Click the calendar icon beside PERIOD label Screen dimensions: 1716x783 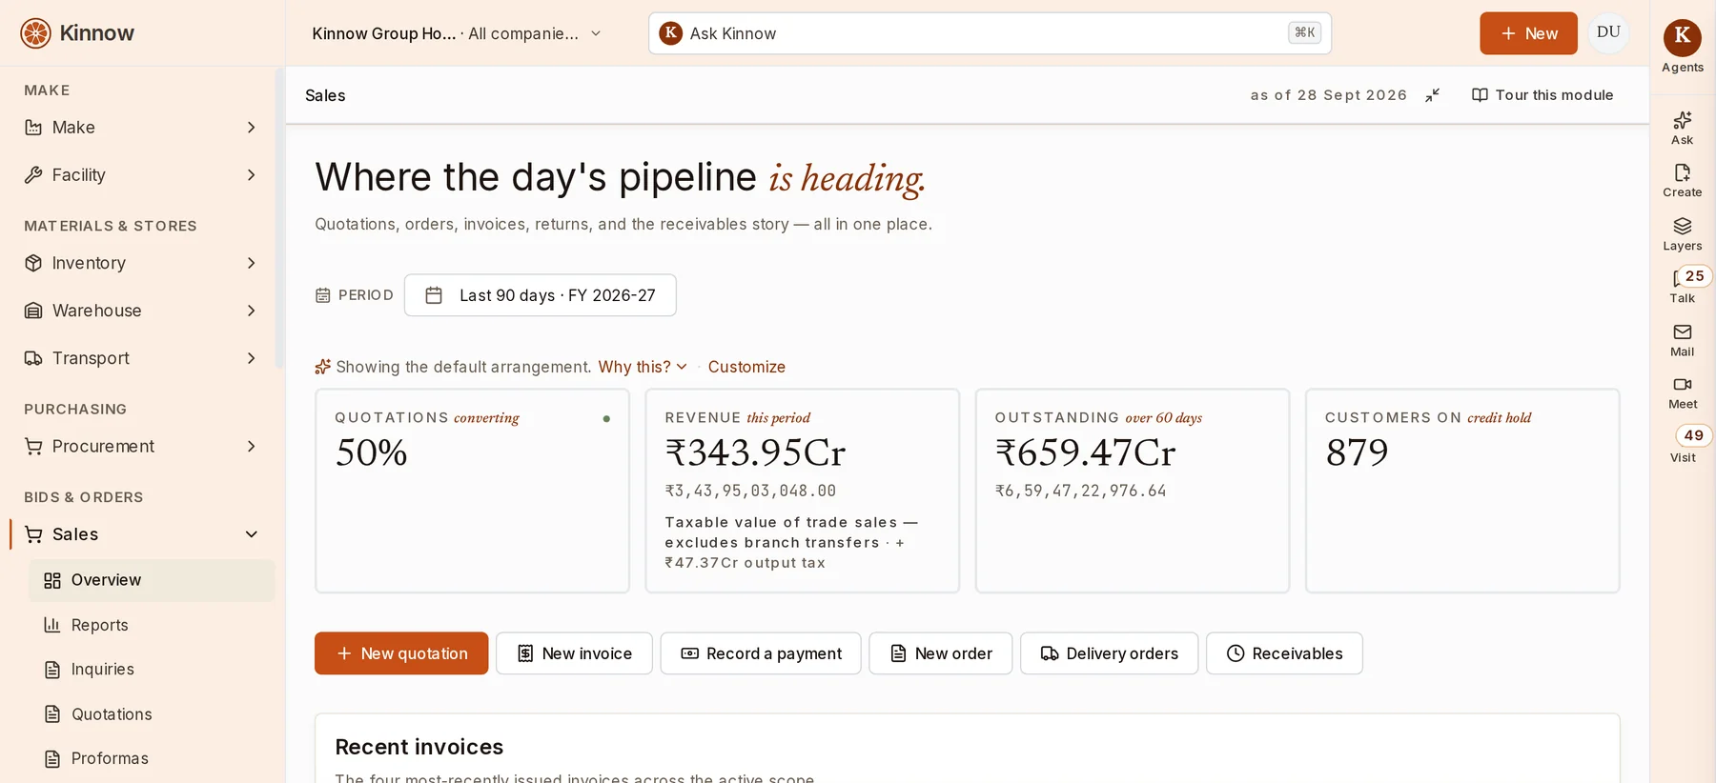(x=323, y=295)
